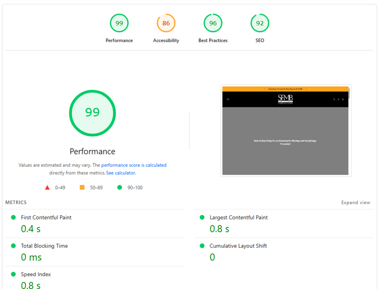Select the Cumulative Layout Shift metric
This screenshot has height=289, width=379.
click(x=239, y=246)
